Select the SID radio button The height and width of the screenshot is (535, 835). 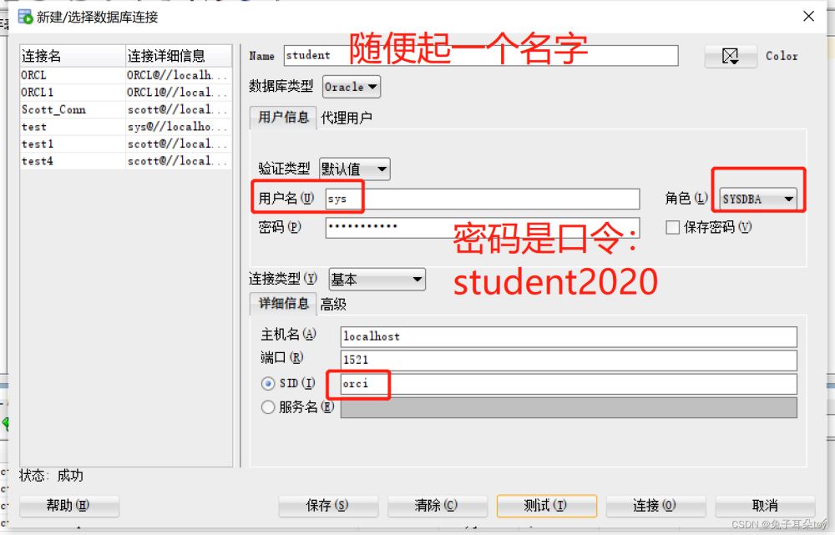point(268,383)
